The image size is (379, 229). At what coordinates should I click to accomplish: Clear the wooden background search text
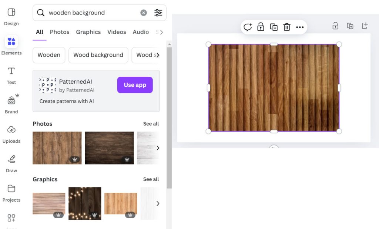pos(144,13)
